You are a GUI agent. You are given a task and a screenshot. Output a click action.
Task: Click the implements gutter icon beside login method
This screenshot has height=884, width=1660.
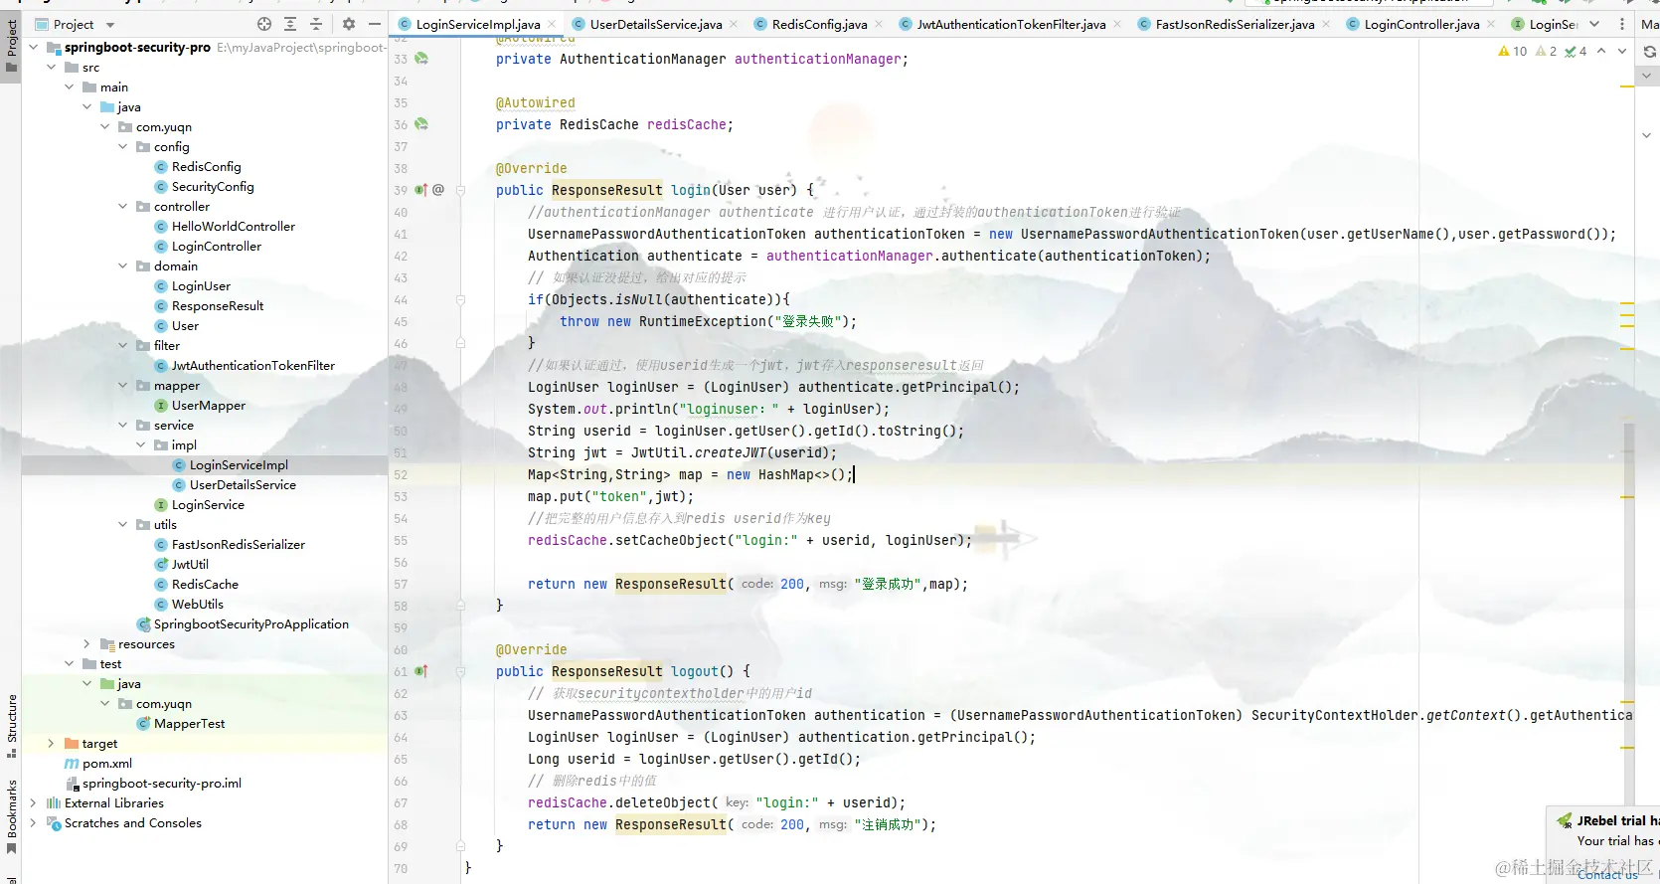click(420, 190)
